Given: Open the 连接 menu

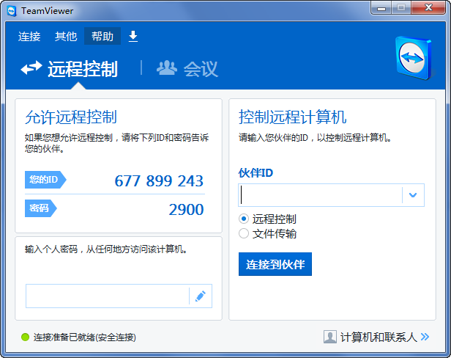Looking at the screenshot, I should point(29,37).
